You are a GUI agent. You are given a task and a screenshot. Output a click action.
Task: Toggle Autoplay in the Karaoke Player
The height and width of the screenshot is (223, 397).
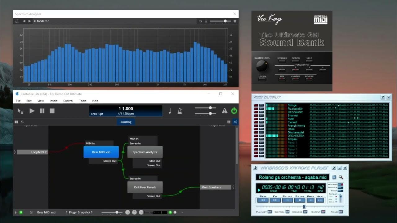pos(341,185)
